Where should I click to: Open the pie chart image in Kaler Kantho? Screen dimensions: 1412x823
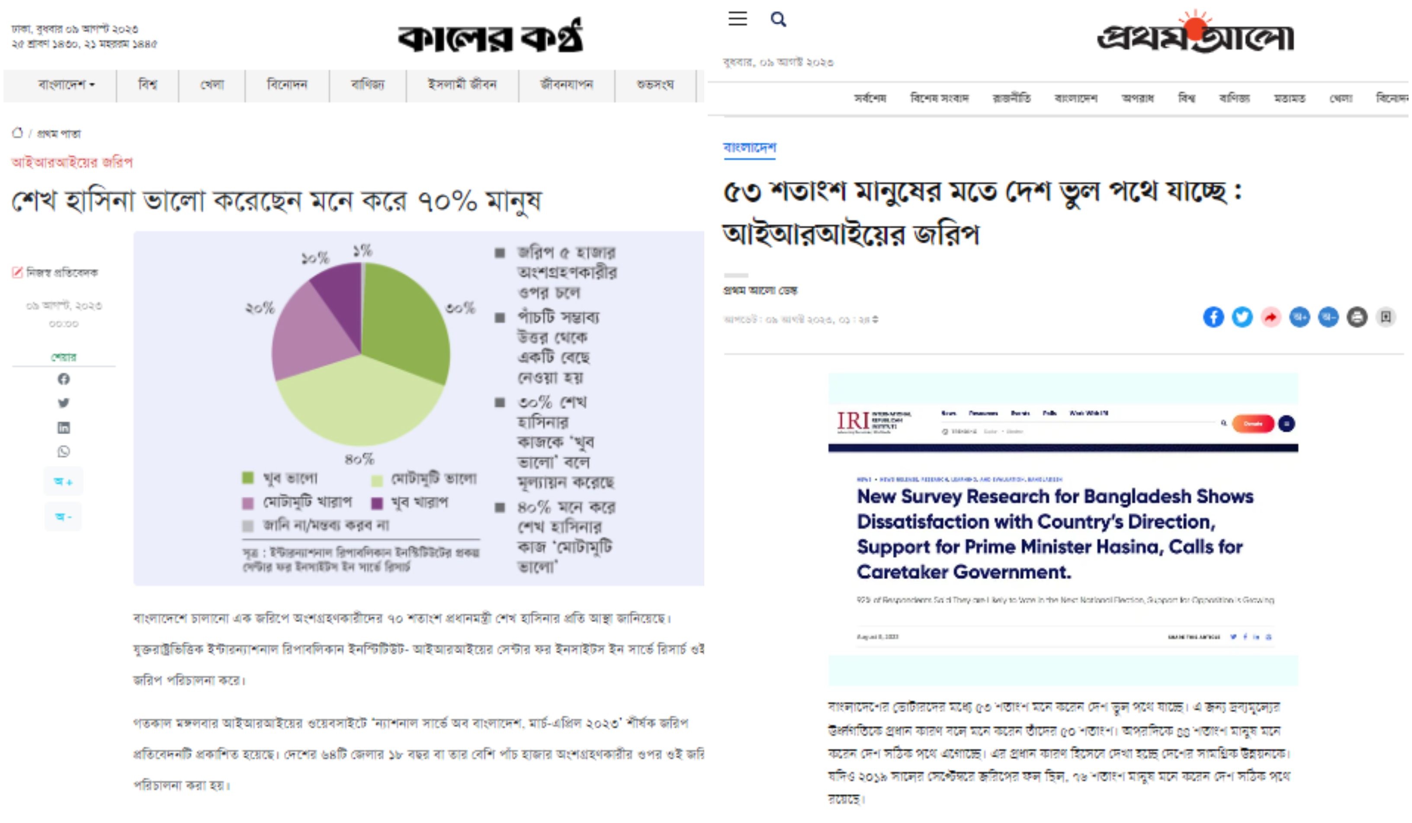[x=419, y=408]
